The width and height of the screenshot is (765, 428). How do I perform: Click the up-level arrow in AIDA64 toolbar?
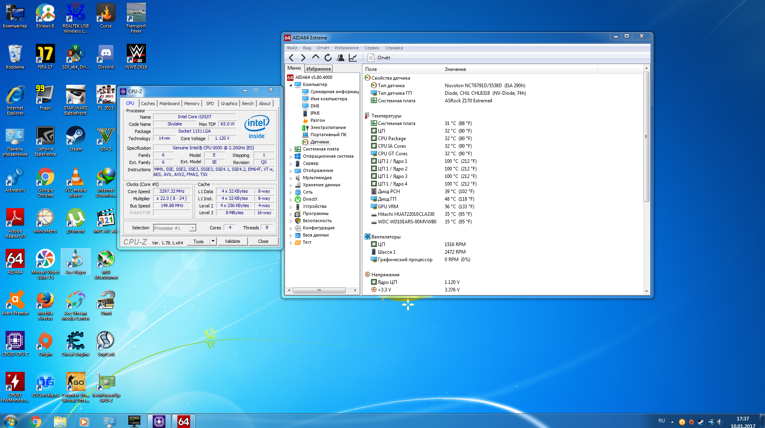click(315, 57)
